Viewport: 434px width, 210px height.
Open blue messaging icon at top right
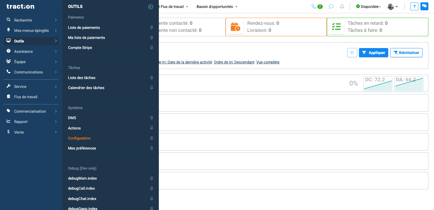(424, 6)
